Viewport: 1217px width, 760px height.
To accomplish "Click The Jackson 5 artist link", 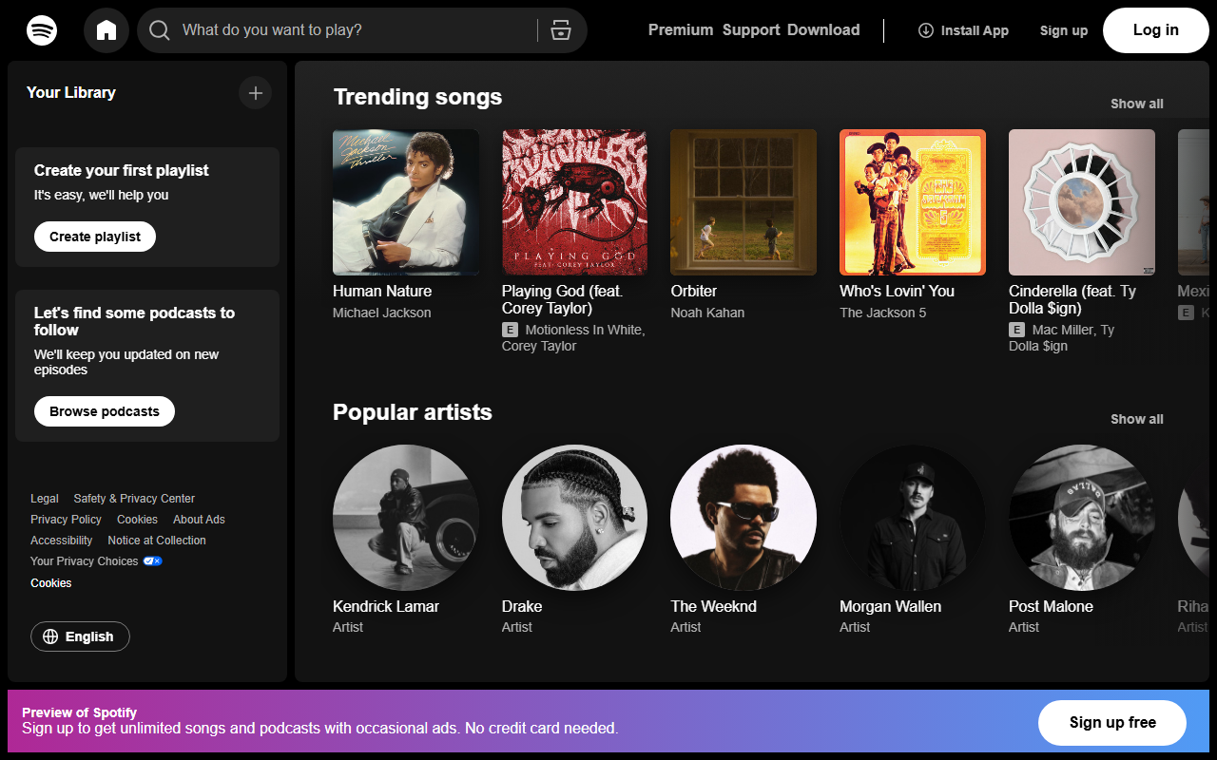I will point(883,313).
